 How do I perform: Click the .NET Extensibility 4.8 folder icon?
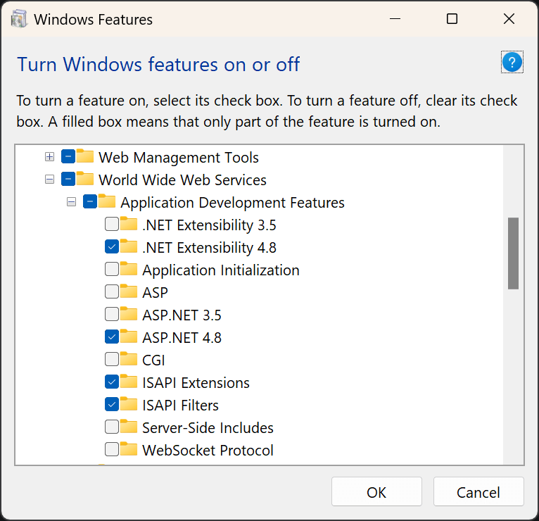coord(129,246)
